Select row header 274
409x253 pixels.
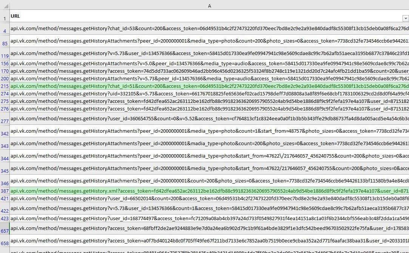(x=5, y=94)
